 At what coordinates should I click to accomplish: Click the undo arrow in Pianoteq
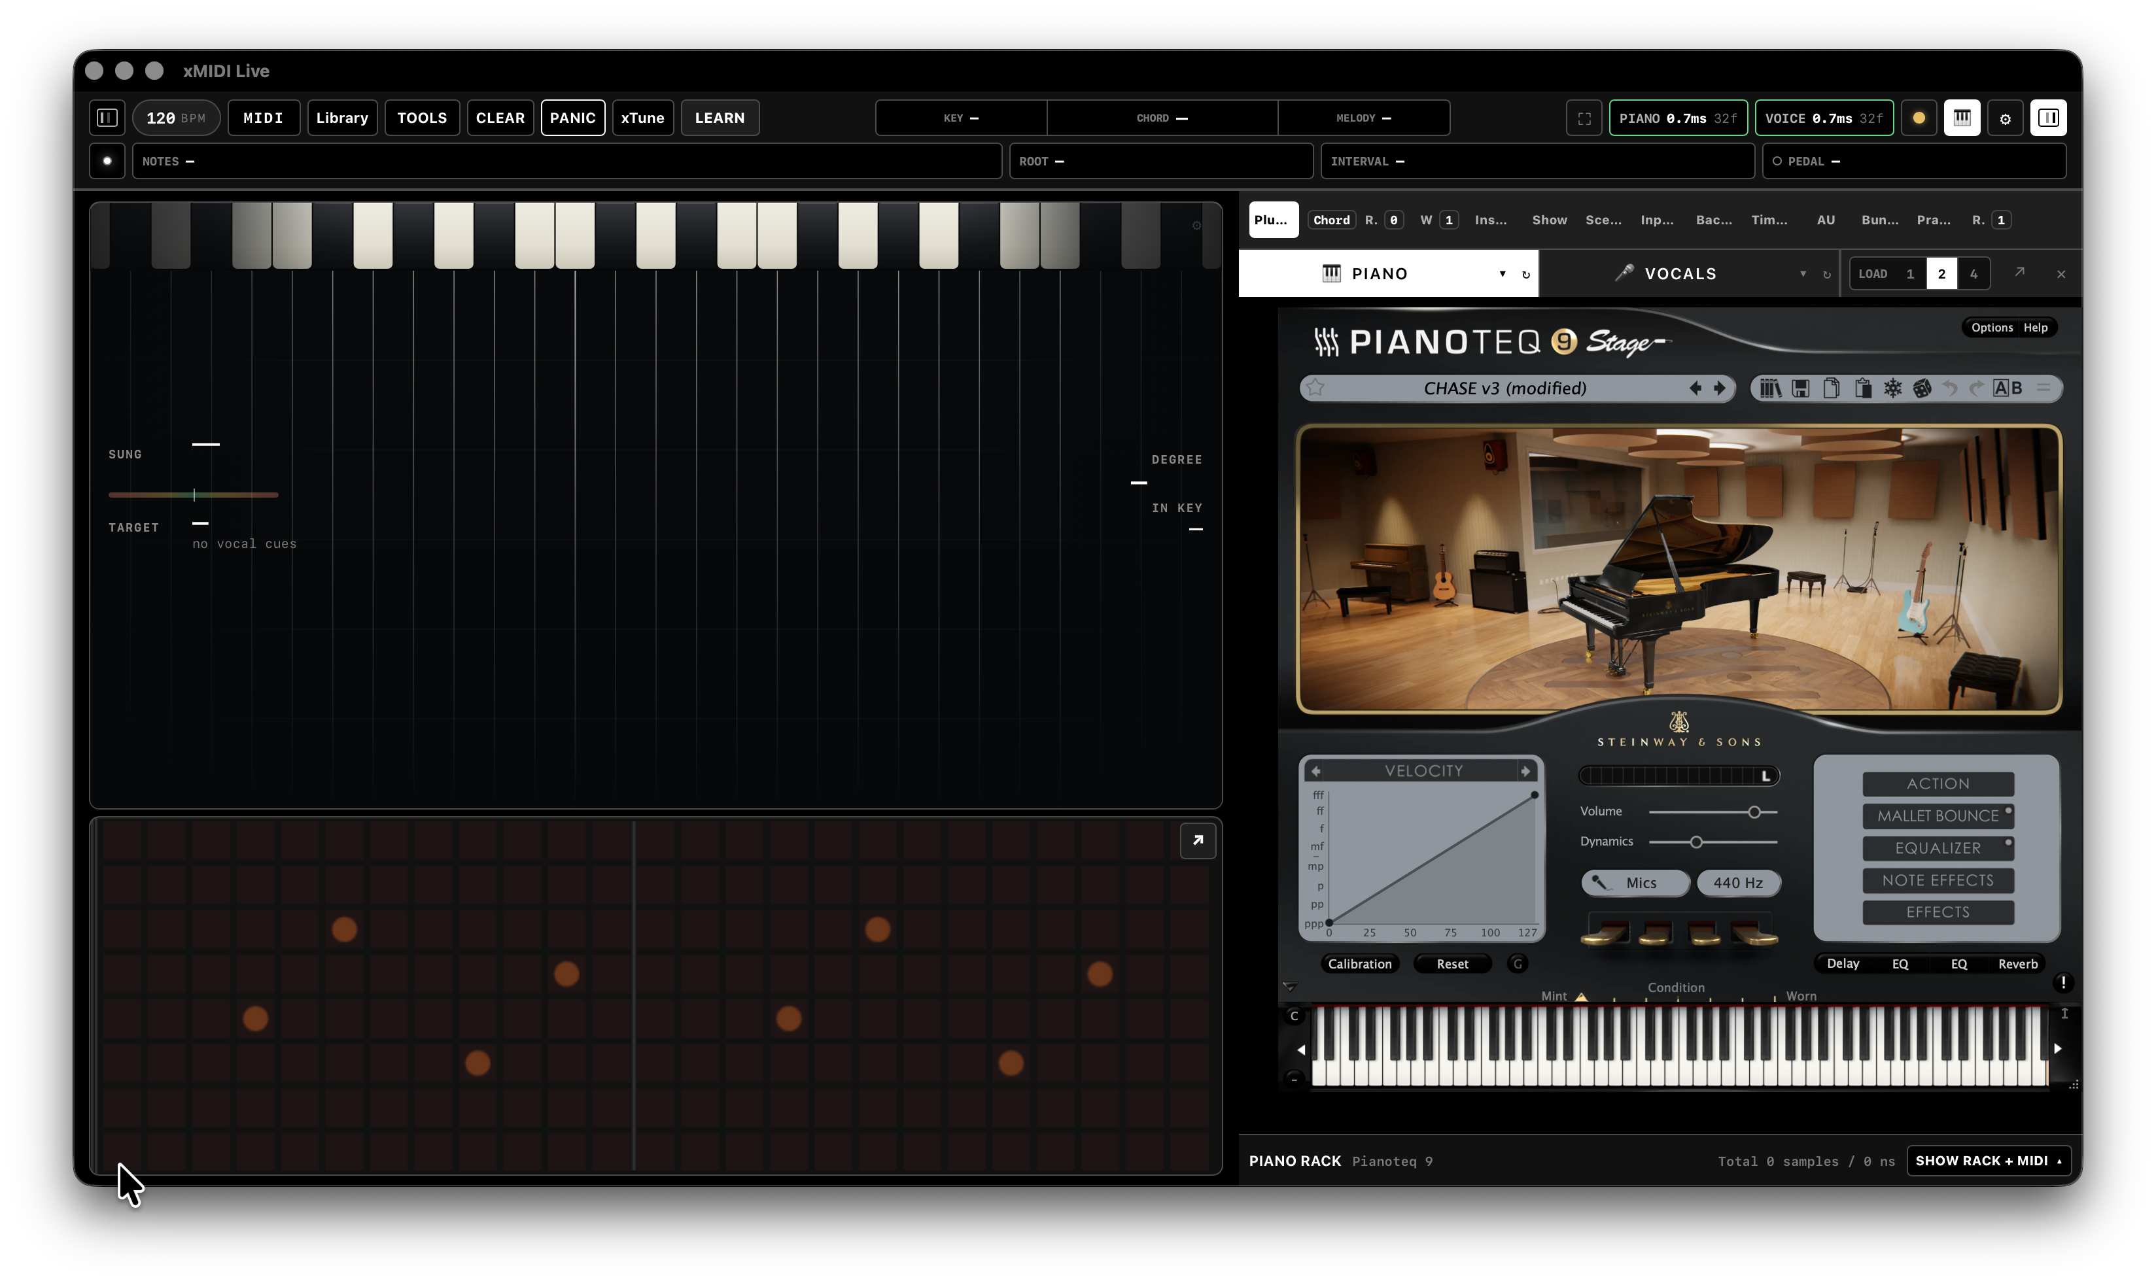(x=1949, y=388)
